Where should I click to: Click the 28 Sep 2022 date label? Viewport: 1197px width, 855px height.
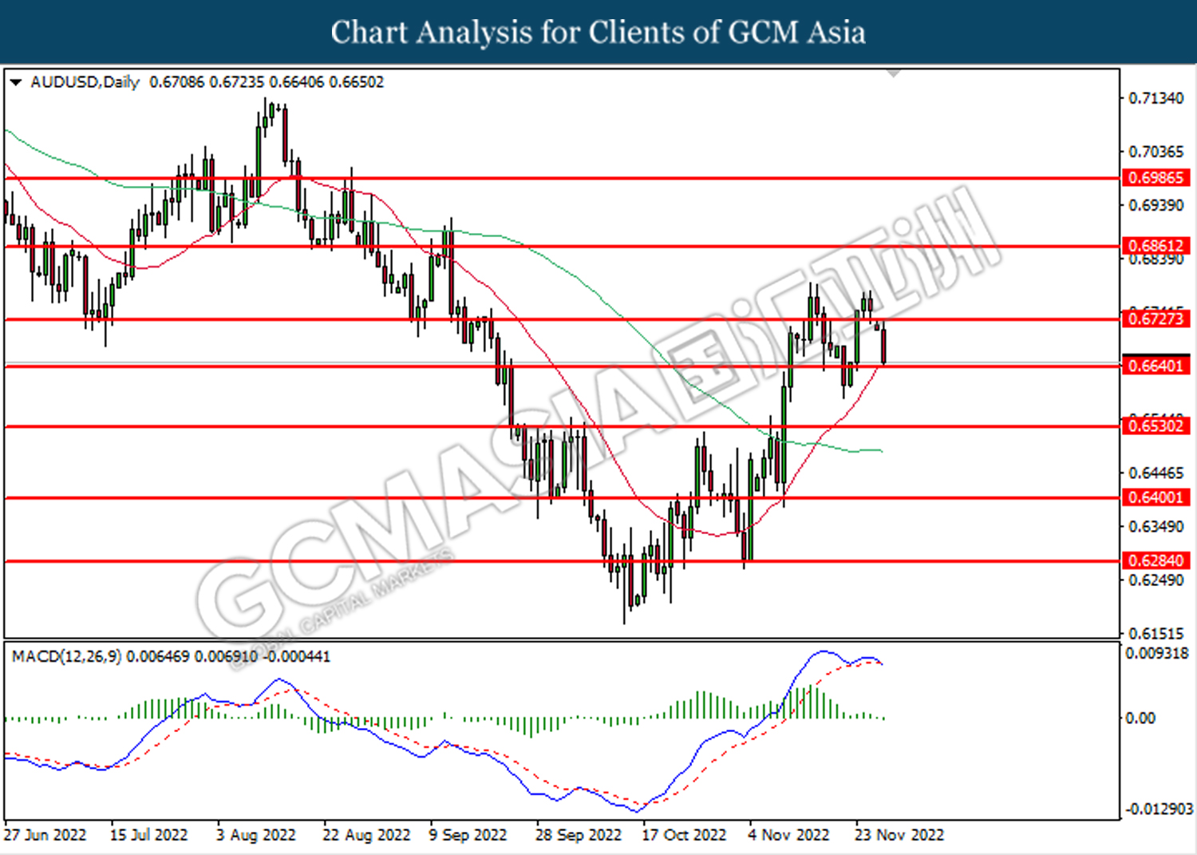point(579,835)
